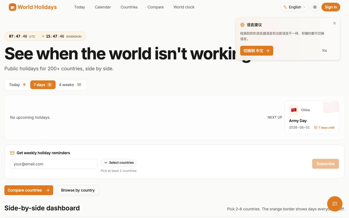This screenshot has width=349, height=218.
Task: Open the Countries nav item
Action: click(x=129, y=7)
